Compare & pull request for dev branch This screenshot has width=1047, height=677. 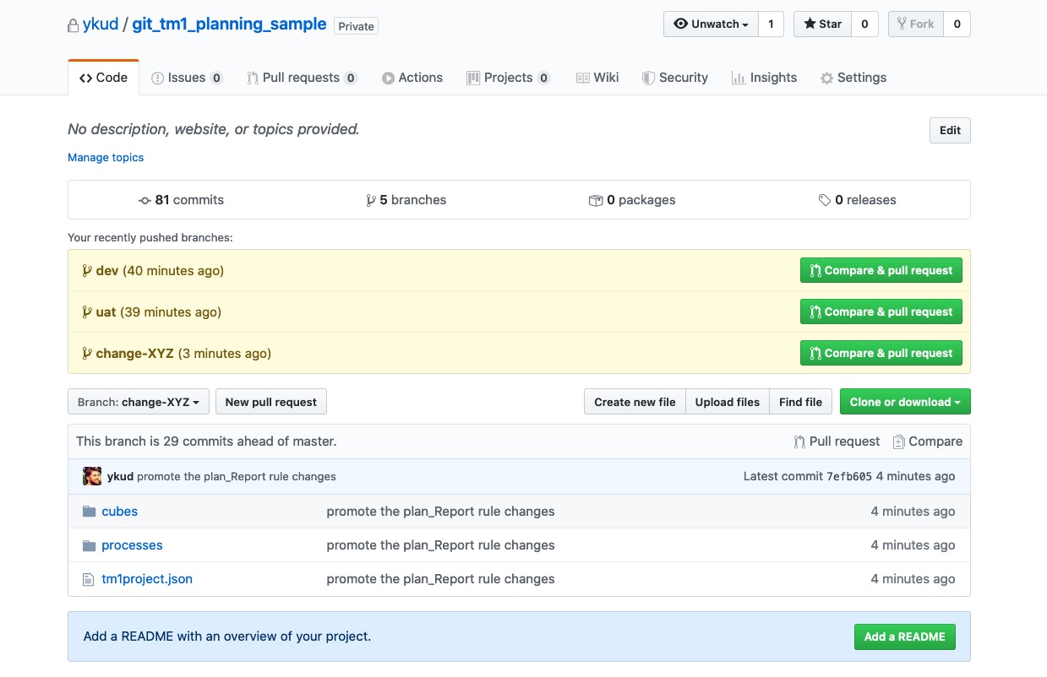click(x=881, y=270)
